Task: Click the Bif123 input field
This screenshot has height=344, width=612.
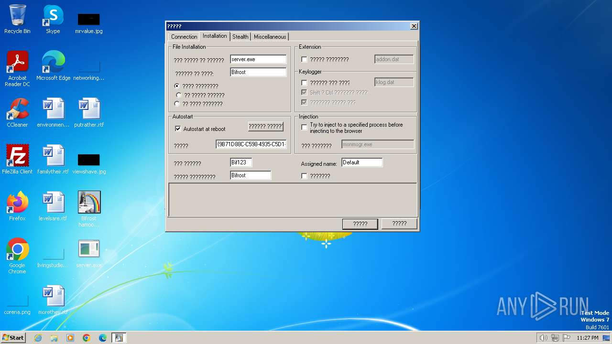Action: [x=241, y=162]
